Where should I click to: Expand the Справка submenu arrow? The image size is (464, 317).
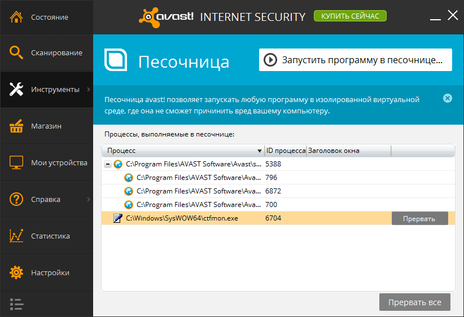(89, 199)
